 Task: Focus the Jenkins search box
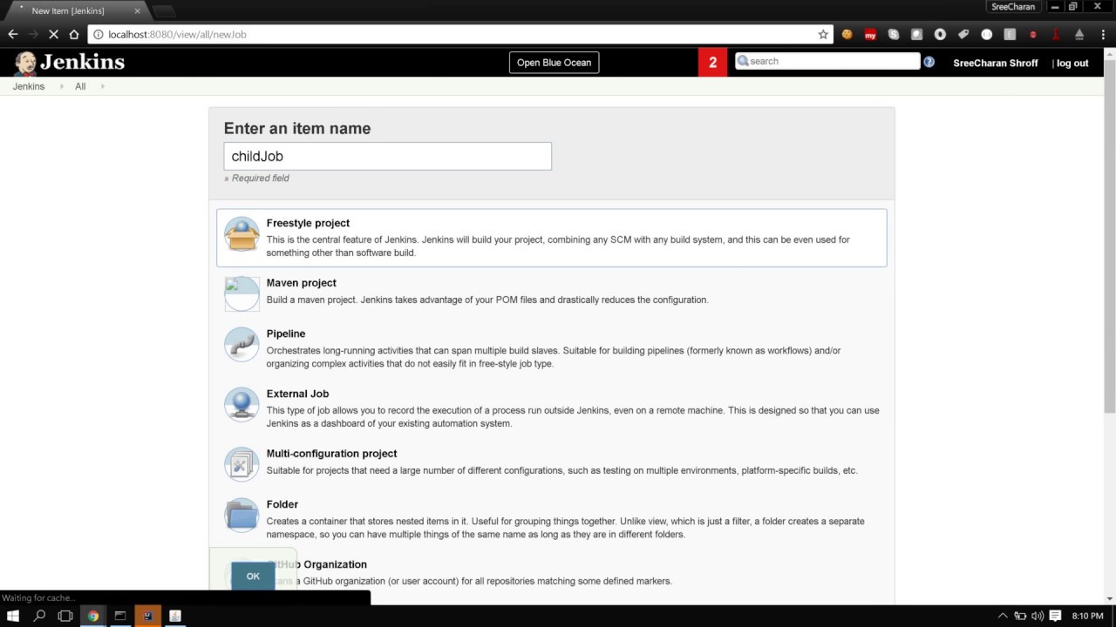click(827, 61)
